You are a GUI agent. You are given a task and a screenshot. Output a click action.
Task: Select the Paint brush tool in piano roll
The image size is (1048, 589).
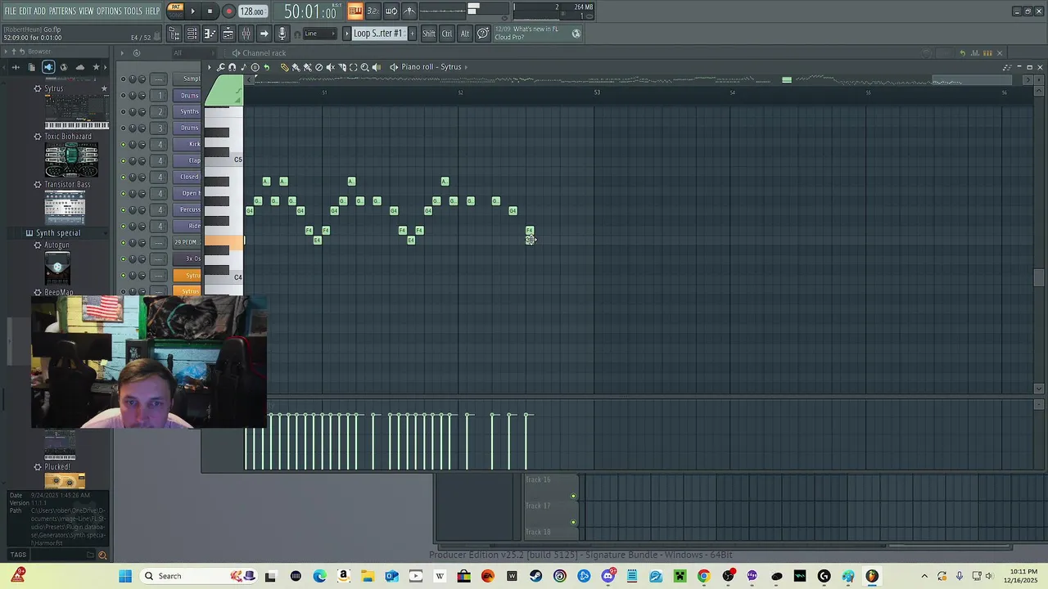[296, 67]
